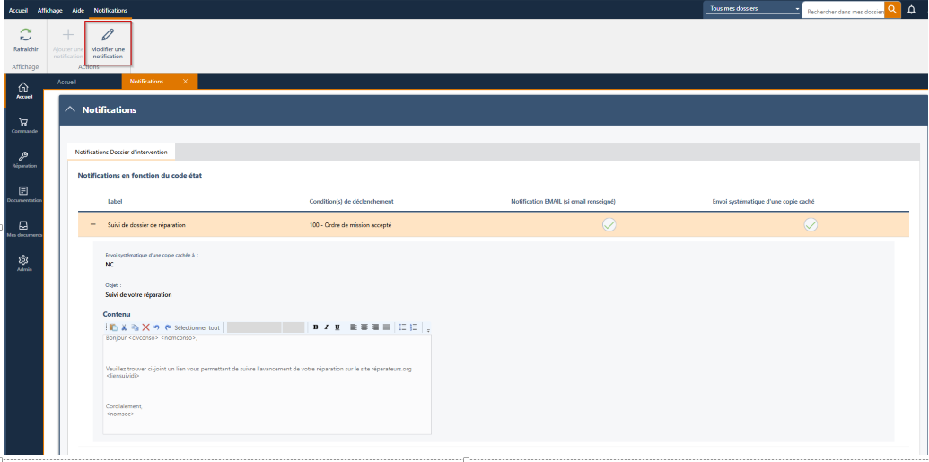Open Admin gear in the sidebar

click(23, 260)
